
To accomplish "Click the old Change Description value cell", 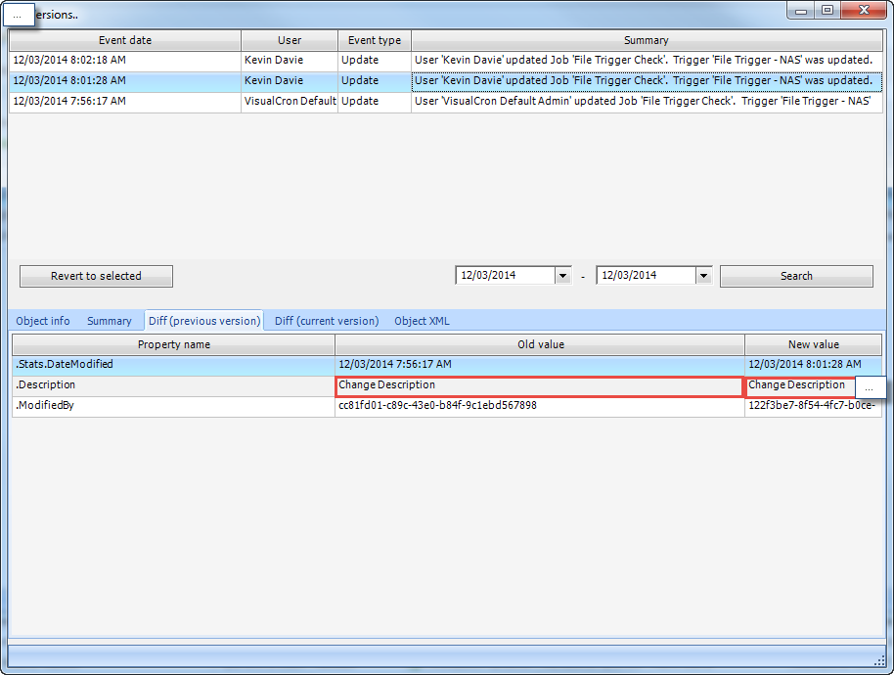I will [539, 385].
